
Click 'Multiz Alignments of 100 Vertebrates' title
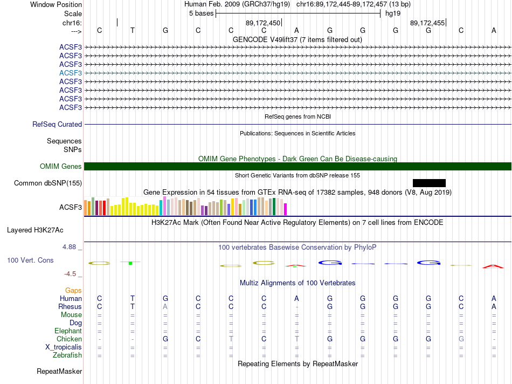pyautogui.click(x=297, y=283)
